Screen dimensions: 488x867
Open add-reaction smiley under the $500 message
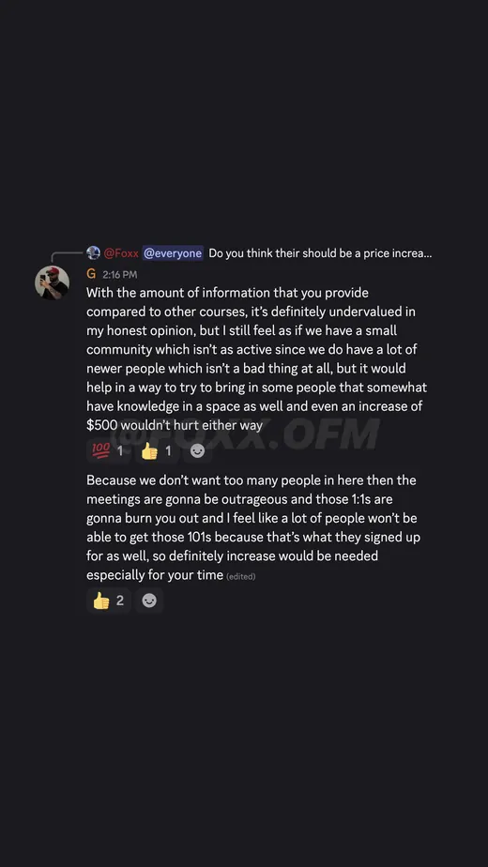(x=197, y=451)
